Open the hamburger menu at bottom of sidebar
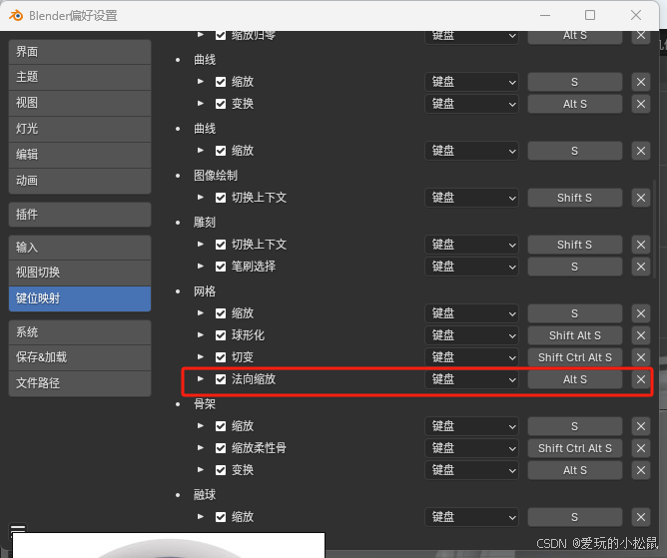The height and width of the screenshot is (558, 667). (18, 529)
